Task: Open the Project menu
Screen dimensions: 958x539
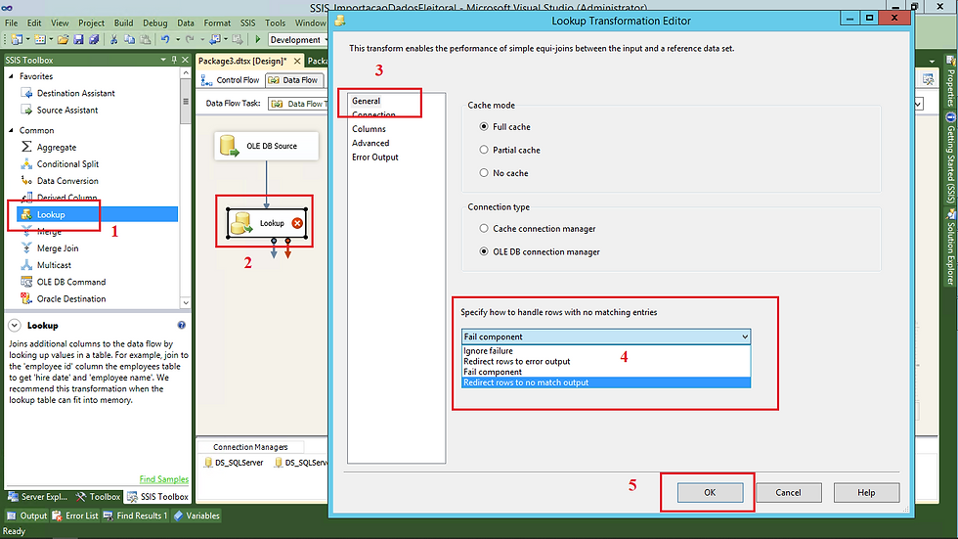Action: (x=91, y=23)
